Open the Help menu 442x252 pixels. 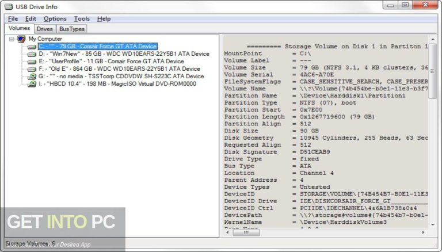pyautogui.click(x=104, y=19)
